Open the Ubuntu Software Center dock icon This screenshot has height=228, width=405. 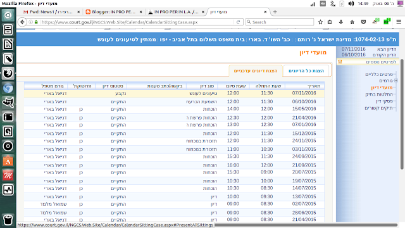(8, 161)
